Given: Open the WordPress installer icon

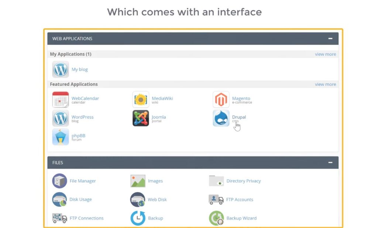Looking at the screenshot, I should [60, 118].
